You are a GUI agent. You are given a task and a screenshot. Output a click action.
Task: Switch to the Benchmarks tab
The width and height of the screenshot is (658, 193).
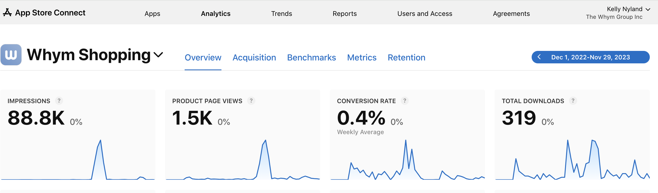click(x=312, y=58)
